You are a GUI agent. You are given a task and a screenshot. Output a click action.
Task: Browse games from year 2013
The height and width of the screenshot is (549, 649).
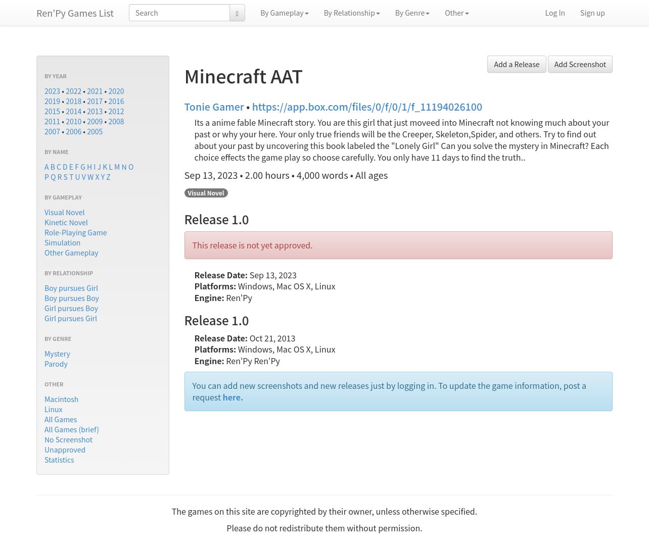click(95, 112)
